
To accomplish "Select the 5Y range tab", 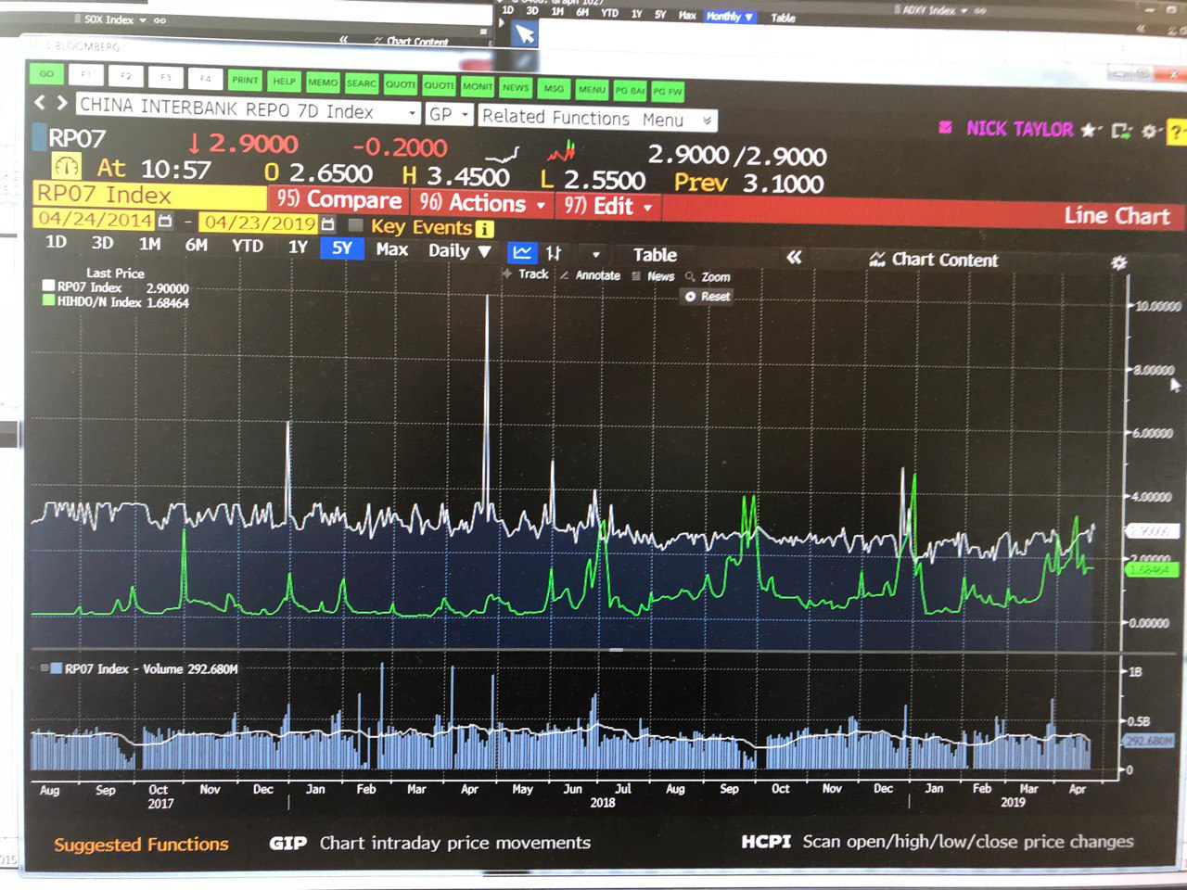I will pos(342,248).
